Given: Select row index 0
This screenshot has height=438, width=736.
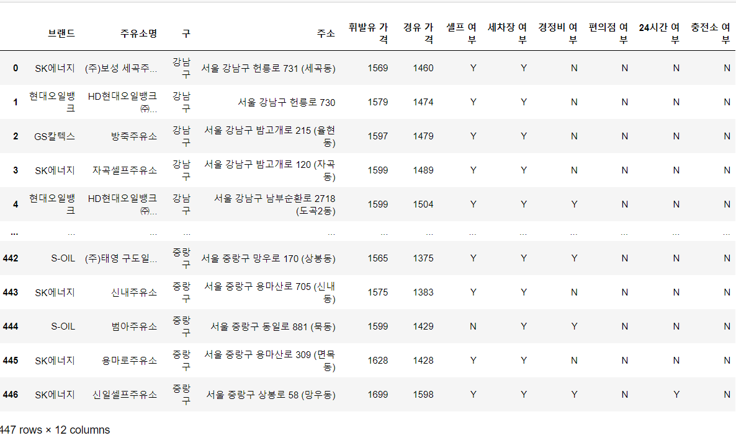Looking at the screenshot, I should [16, 68].
